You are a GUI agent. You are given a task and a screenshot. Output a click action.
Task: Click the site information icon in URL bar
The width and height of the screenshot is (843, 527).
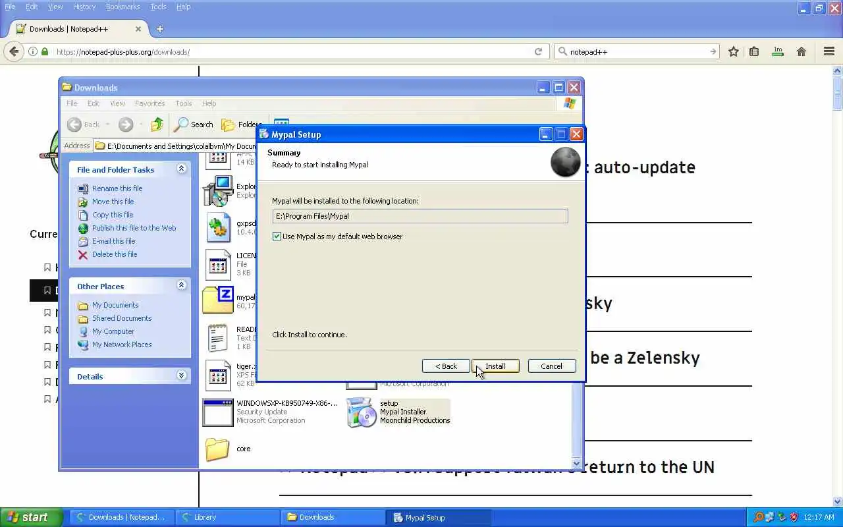click(x=32, y=51)
